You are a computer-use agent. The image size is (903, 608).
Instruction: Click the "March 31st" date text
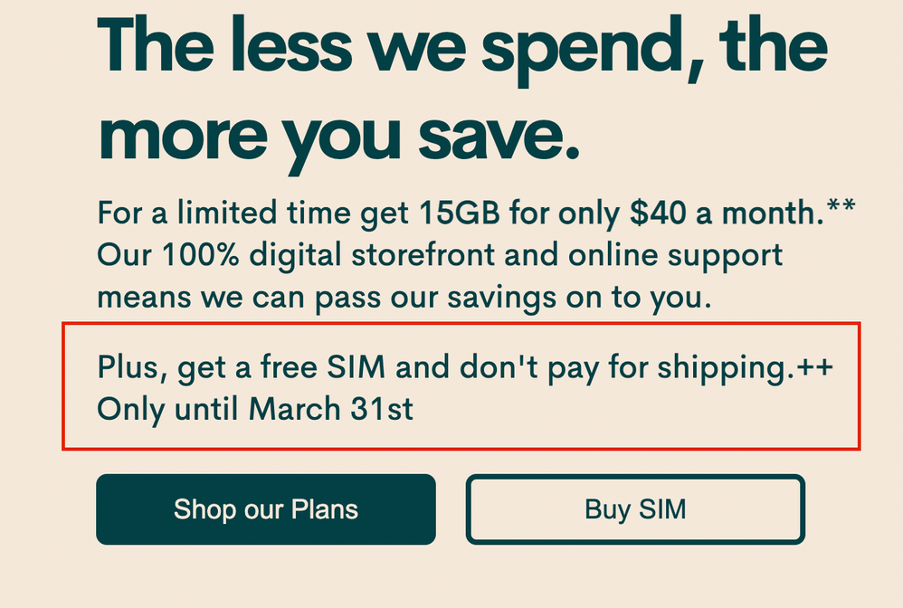330,409
